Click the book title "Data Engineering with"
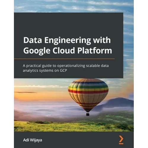This screenshot has width=148, height=148. coord(67,40)
